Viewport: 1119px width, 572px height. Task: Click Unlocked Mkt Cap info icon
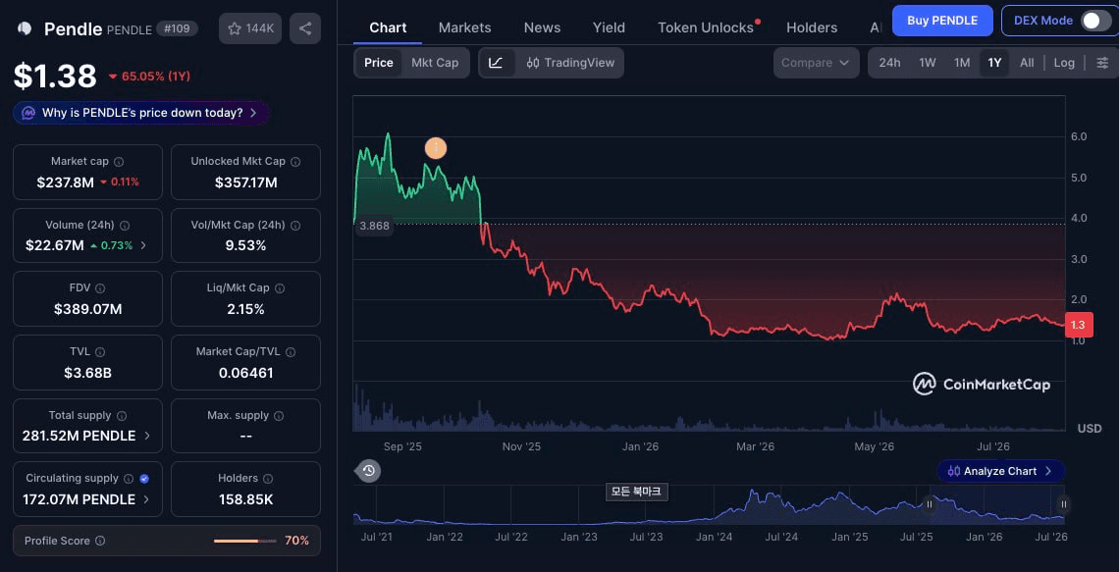(296, 162)
